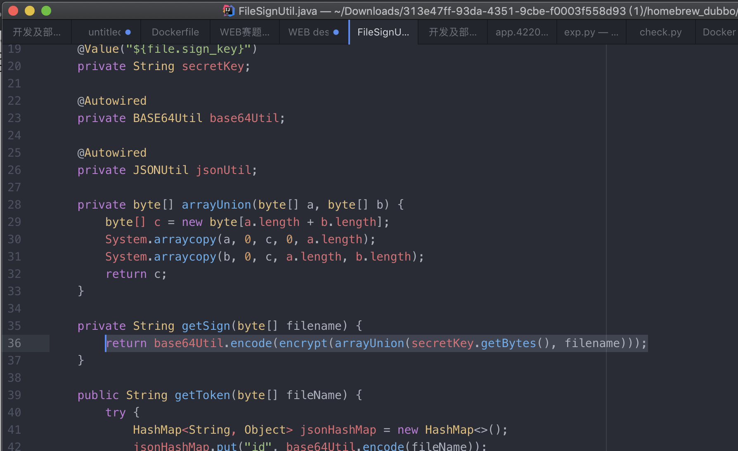Click the jsonHashMap variable on line 41

point(338,430)
